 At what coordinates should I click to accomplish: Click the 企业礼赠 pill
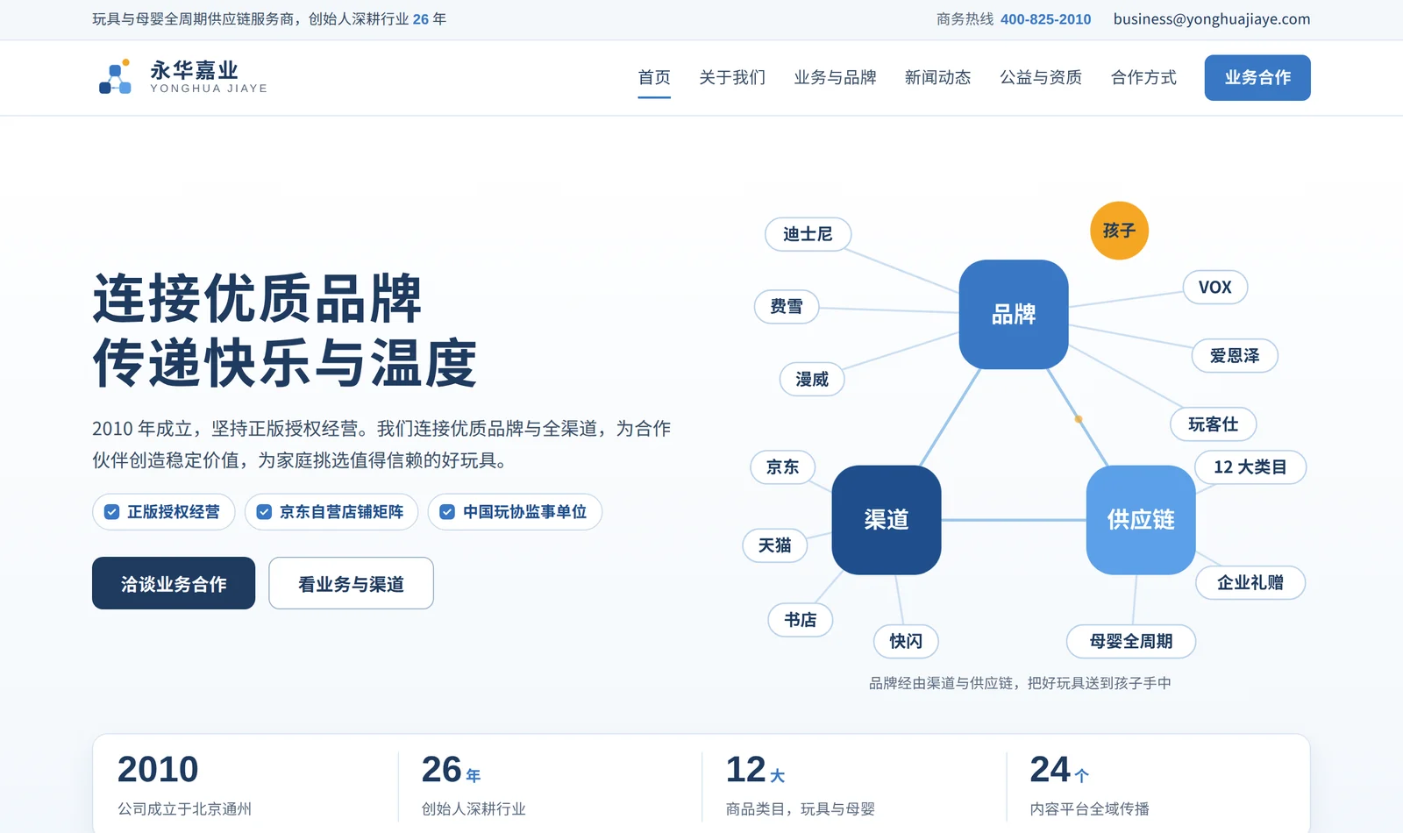click(1250, 583)
